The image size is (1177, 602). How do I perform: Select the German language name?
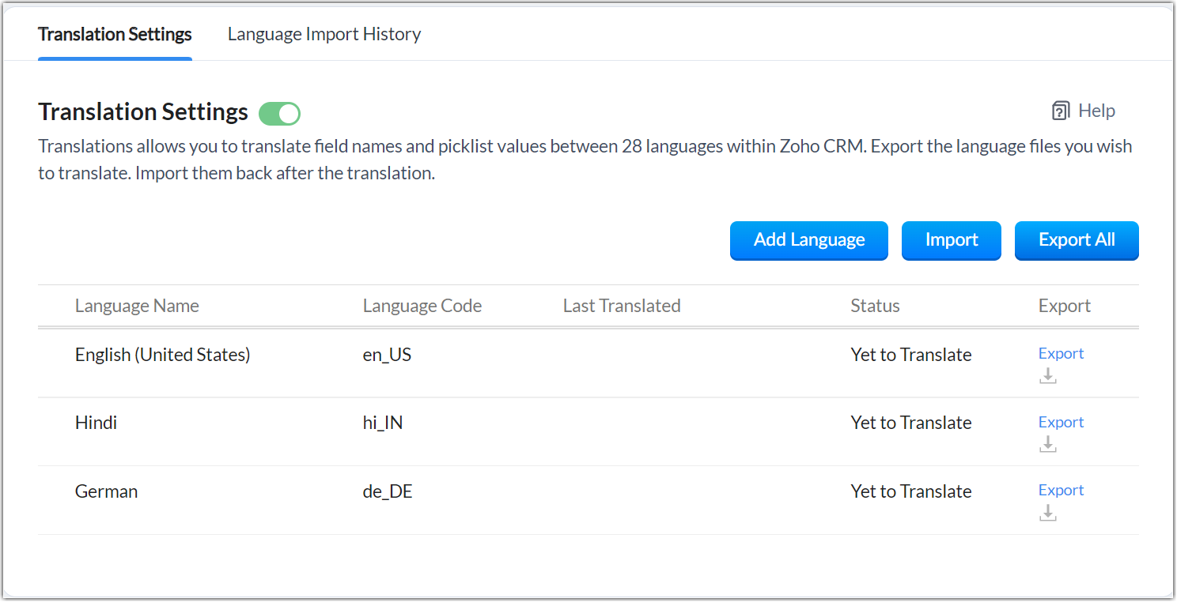106,491
